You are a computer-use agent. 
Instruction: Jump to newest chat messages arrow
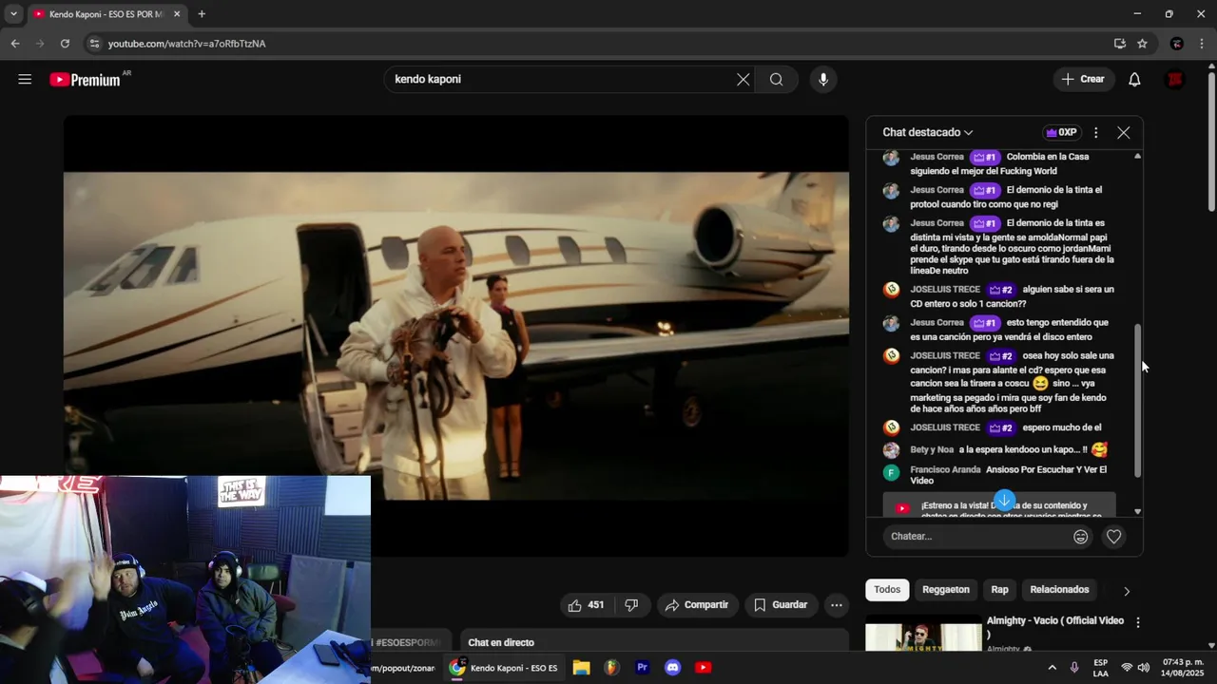coord(1004,501)
